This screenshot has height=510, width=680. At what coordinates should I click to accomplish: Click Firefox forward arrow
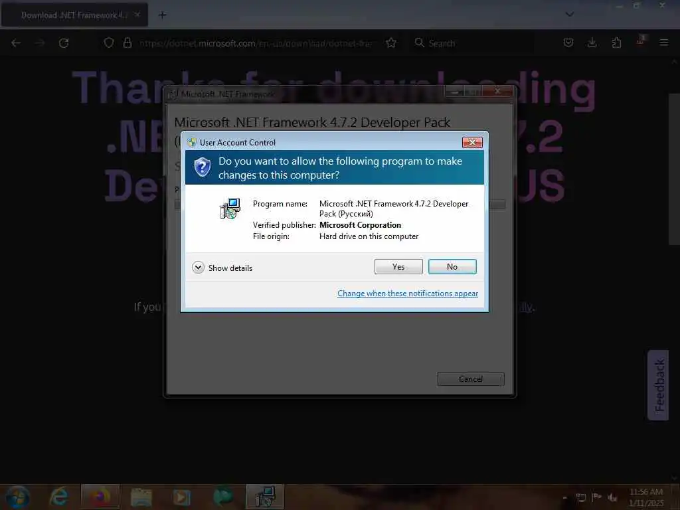point(40,43)
